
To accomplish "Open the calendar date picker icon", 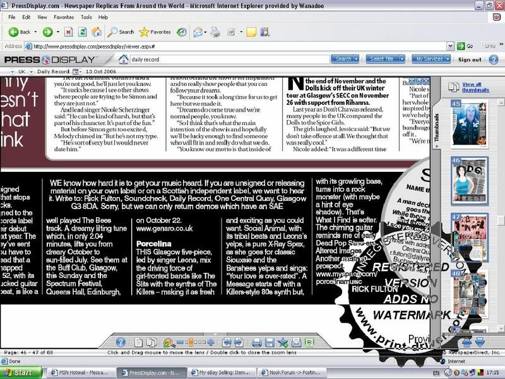I will coord(76,71).
